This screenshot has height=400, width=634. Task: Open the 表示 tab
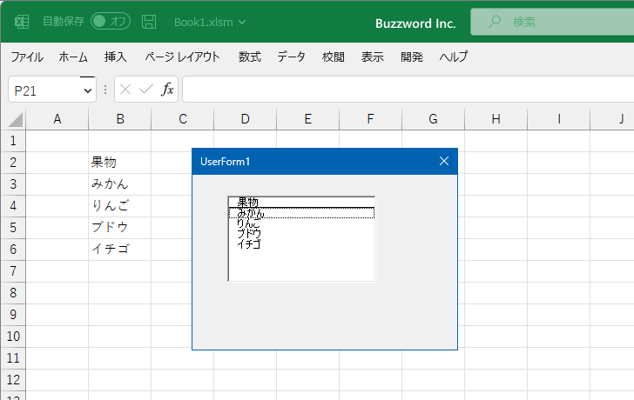pyautogui.click(x=373, y=57)
